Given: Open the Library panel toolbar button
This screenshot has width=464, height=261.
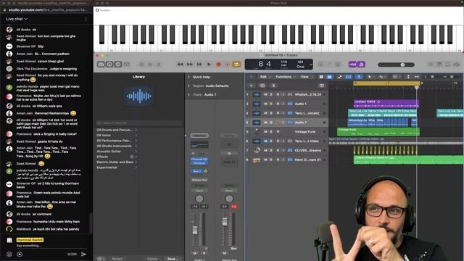Looking at the screenshot, I should [x=101, y=65].
